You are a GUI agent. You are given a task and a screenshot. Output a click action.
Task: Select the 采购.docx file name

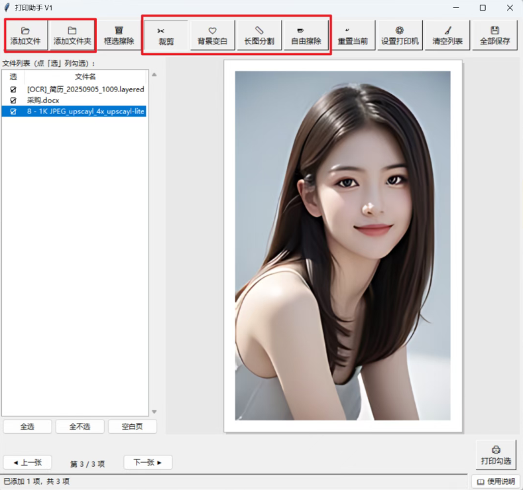pos(43,100)
